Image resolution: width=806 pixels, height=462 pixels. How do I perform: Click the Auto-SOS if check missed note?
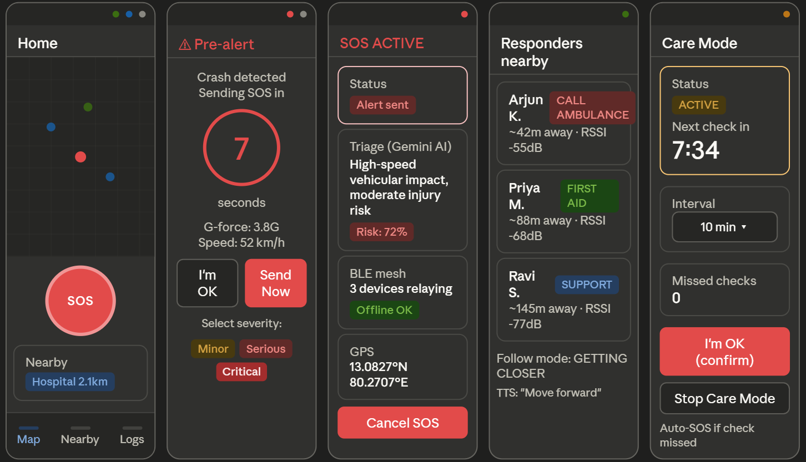tap(707, 435)
